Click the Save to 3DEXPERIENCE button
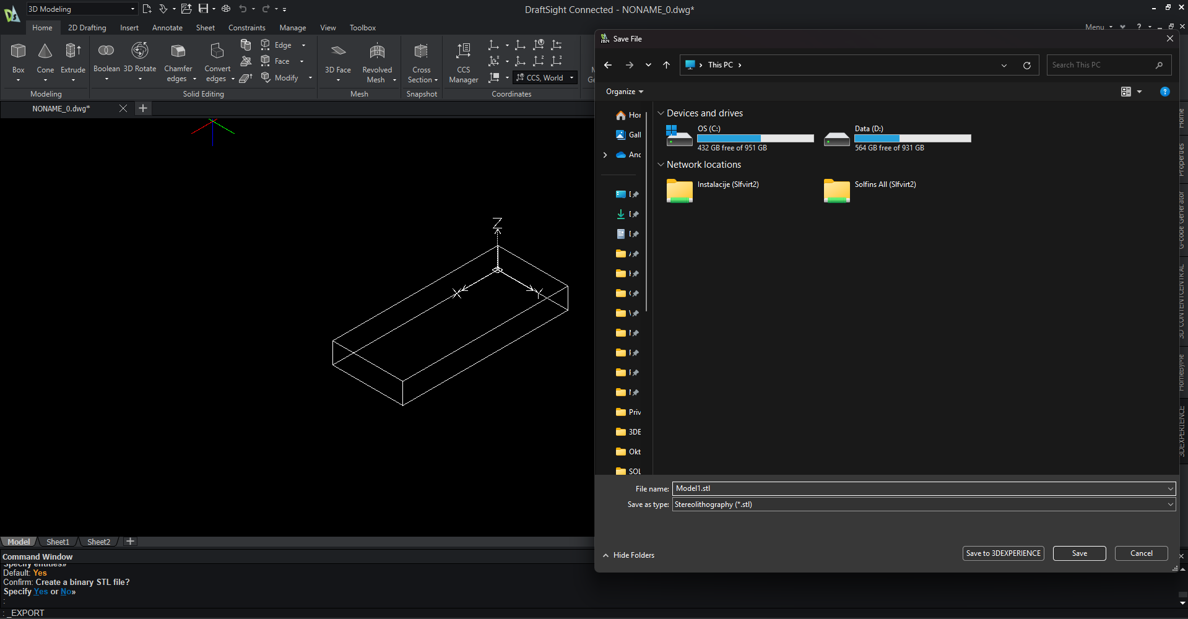The width and height of the screenshot is (1188, 619). point(1003,553)
